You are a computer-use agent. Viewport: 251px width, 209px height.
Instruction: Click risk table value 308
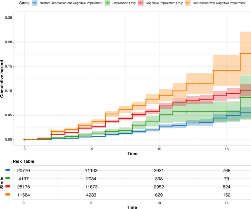[159, 179]
